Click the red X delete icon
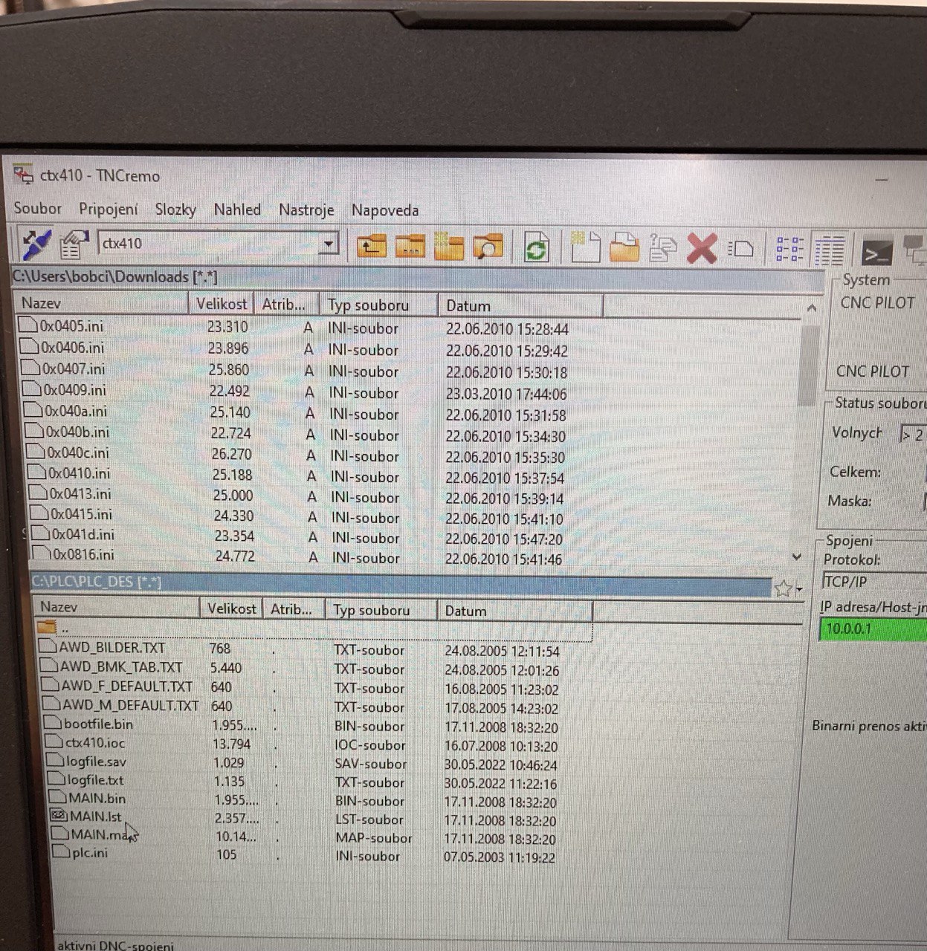 pos(701,248)
